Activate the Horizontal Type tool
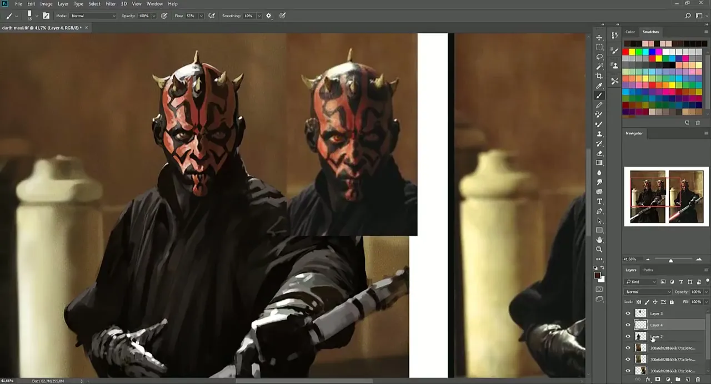 click(x=599, y=201)
